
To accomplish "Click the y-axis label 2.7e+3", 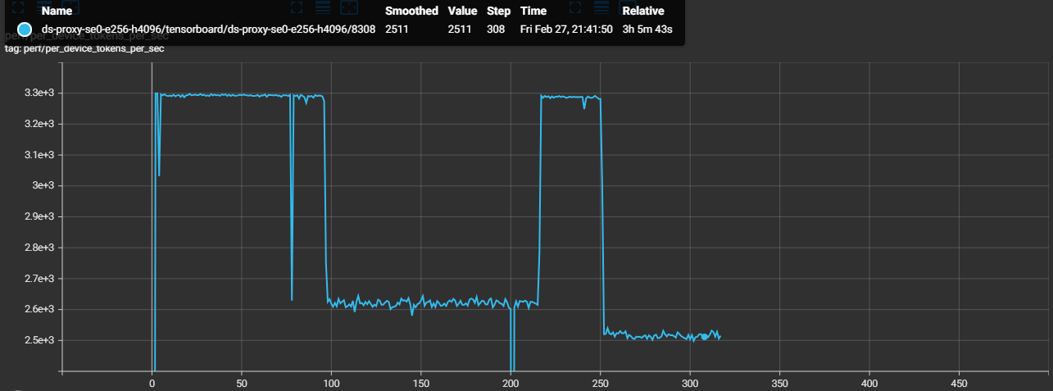I will click(x=39, y=279).
